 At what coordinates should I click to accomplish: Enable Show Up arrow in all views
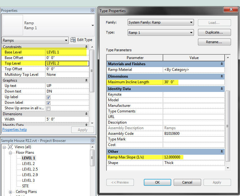[48, 108]
